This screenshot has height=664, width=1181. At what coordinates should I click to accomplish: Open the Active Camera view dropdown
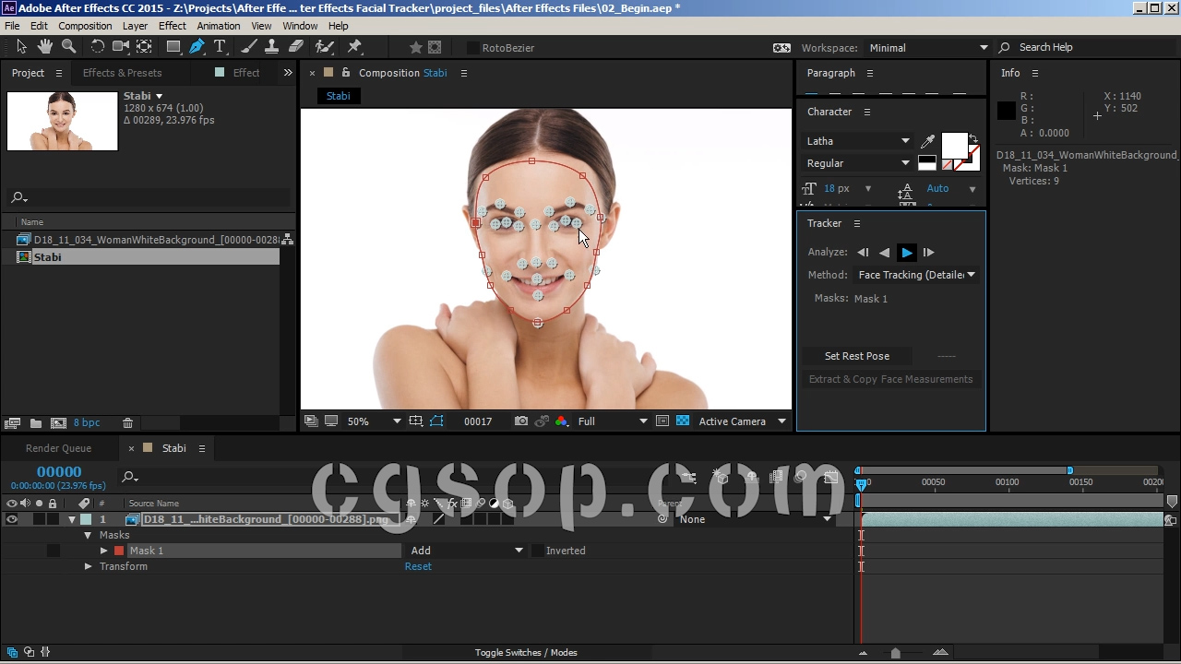pos(742,421)
